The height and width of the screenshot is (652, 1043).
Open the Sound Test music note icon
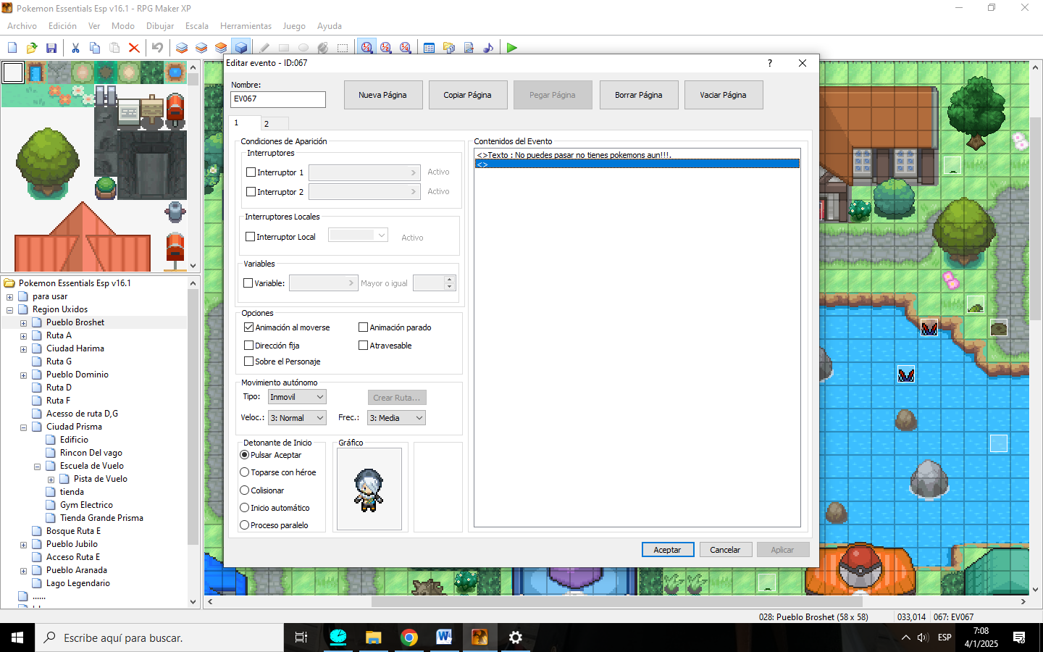point(488,48)
